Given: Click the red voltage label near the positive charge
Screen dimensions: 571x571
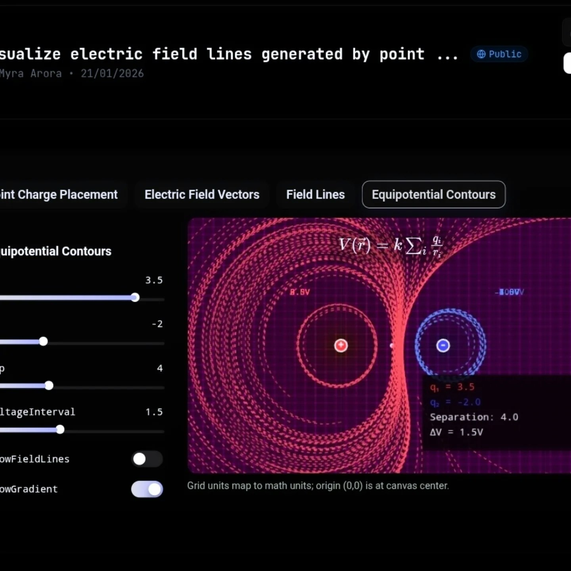Looking at the screenshot, I should click(300, 292).
